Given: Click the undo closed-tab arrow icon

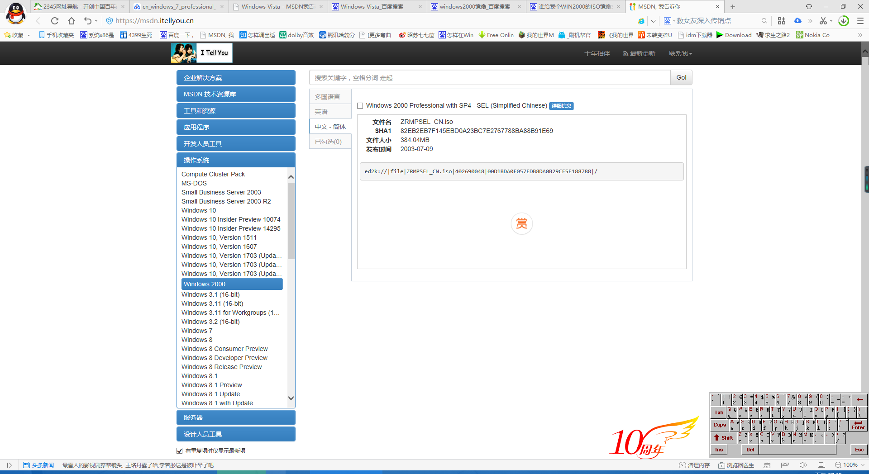Looking at the screenshot, I should point(87,21).
